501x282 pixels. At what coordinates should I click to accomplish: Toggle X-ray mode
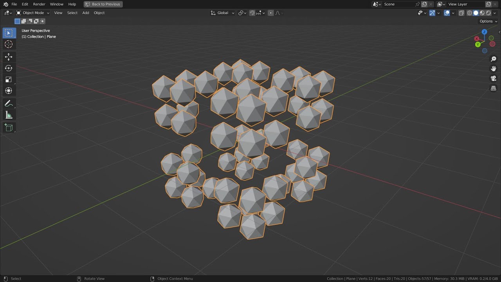tap(461, 13)
